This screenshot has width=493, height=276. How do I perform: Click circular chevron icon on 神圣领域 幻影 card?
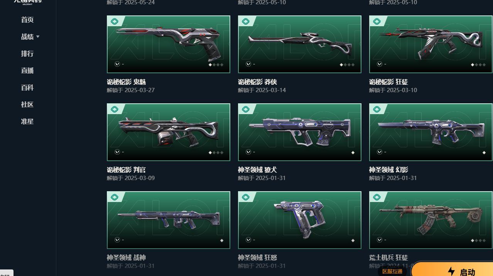coord(380,152)
